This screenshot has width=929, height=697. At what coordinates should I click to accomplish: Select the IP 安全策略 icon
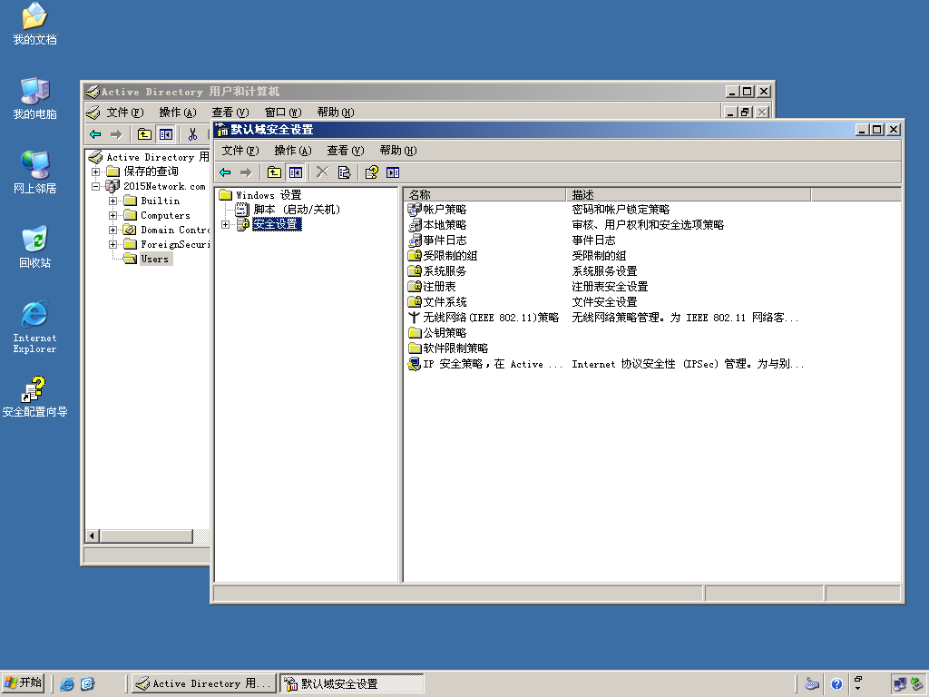414,364
